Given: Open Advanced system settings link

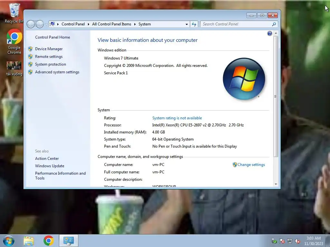Looking at the screenshot, I should (57, 72).
